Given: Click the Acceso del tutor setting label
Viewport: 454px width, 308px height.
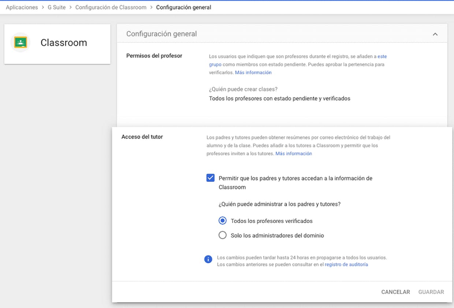Looking at the screenshot, I should coord(142,137).
